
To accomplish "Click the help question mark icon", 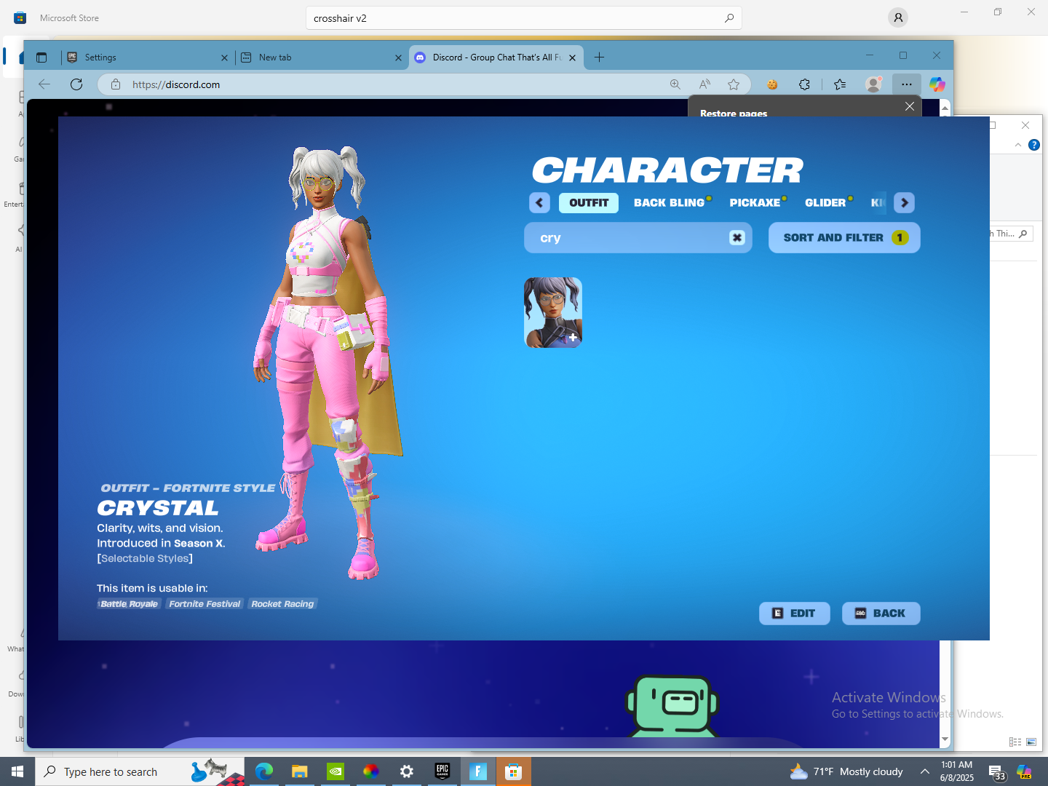I will pos(1034,145).
